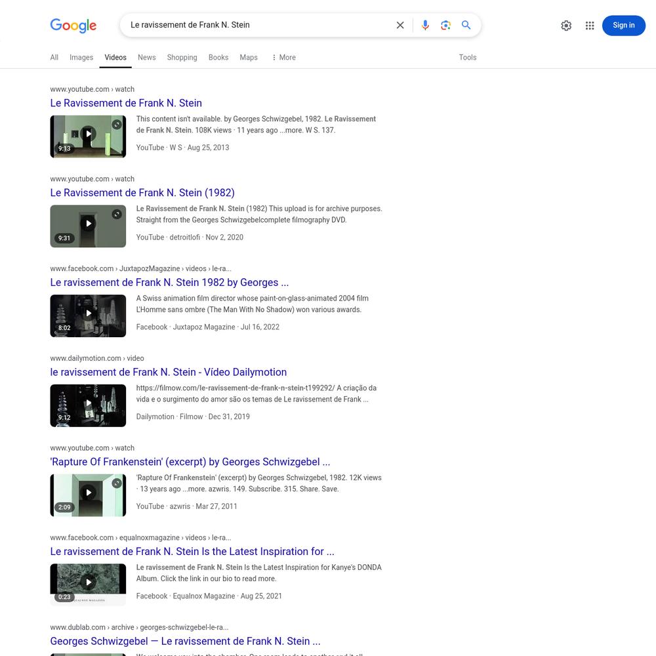Open the 'Latest Inspiration for' Facebook result
This screenshot has width=656, height=656.
192,552
